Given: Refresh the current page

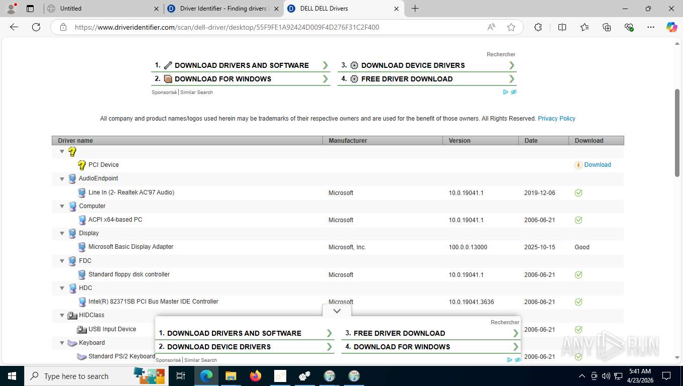Looking at the screenshot, I should click(36, 27).
